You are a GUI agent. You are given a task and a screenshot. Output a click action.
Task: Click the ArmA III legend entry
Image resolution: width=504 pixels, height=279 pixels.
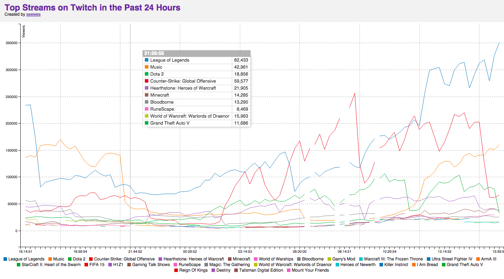click(x=486, y=259)
